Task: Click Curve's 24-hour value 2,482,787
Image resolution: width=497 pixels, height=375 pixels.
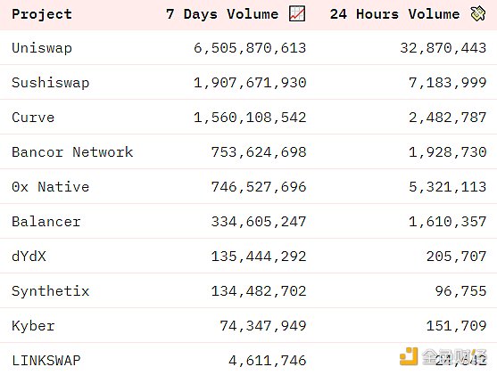Action: [x=448, y=118]
